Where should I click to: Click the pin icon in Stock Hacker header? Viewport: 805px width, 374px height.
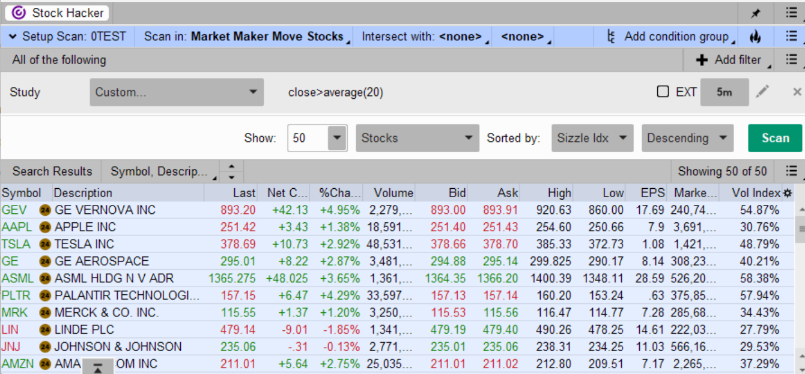click(756, 13)
